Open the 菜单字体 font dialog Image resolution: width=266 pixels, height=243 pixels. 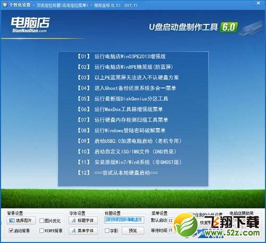pos(83,231)
